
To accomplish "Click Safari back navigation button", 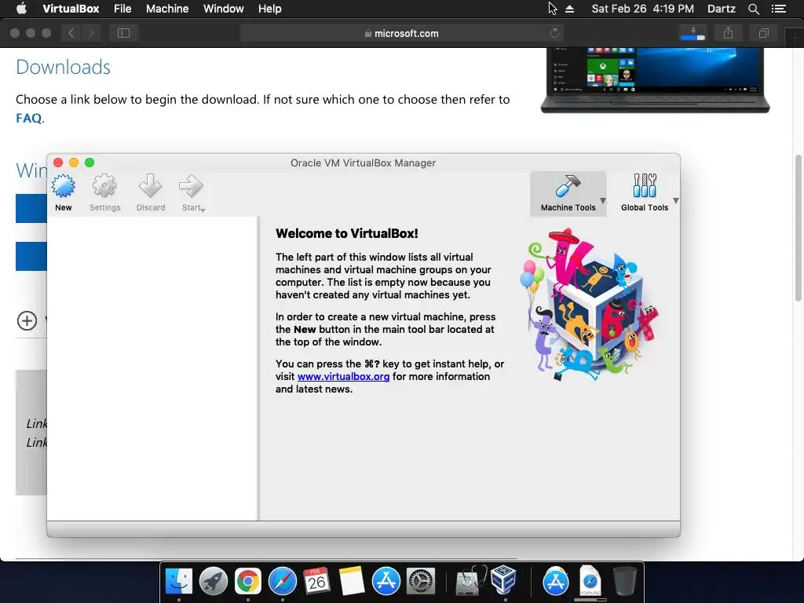I will pos(71,33).
